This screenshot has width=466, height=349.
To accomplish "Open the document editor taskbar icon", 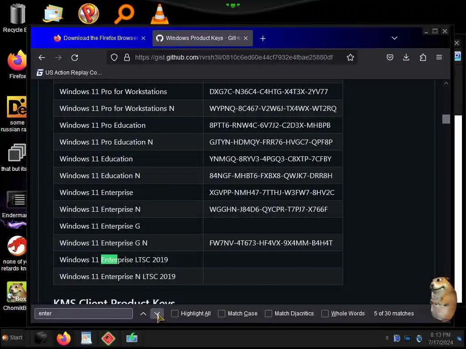I will [86, 338].
